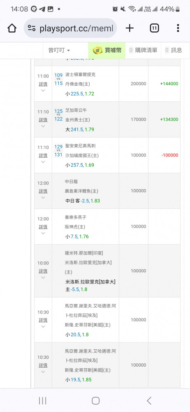Image resolution: width=190 pixels, height=412 pixels.
Task: Expand chevron under 11:00 Boston game 詳情
Action: [43, 90]
